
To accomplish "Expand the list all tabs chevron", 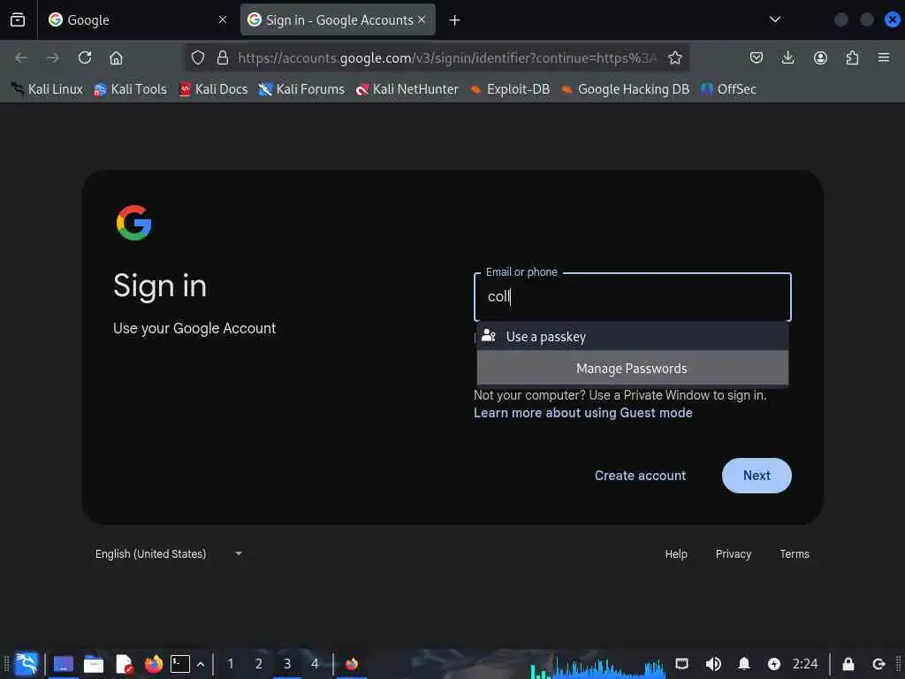I will point(775,19).
